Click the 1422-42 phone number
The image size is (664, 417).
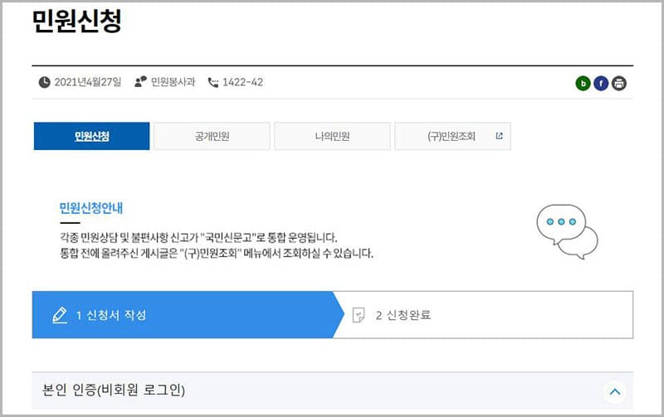tap(242, 82)
